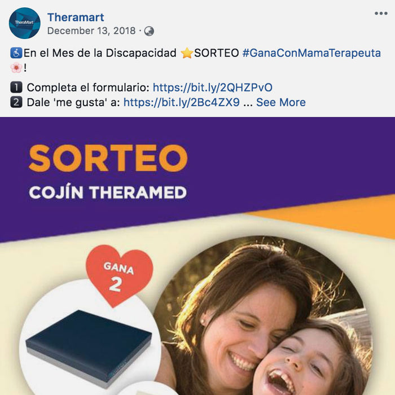The image size is (395, 395).
Task: Click the wheelchair accessibility emoji
Action: pyautogui.click(x=16, y=53)
